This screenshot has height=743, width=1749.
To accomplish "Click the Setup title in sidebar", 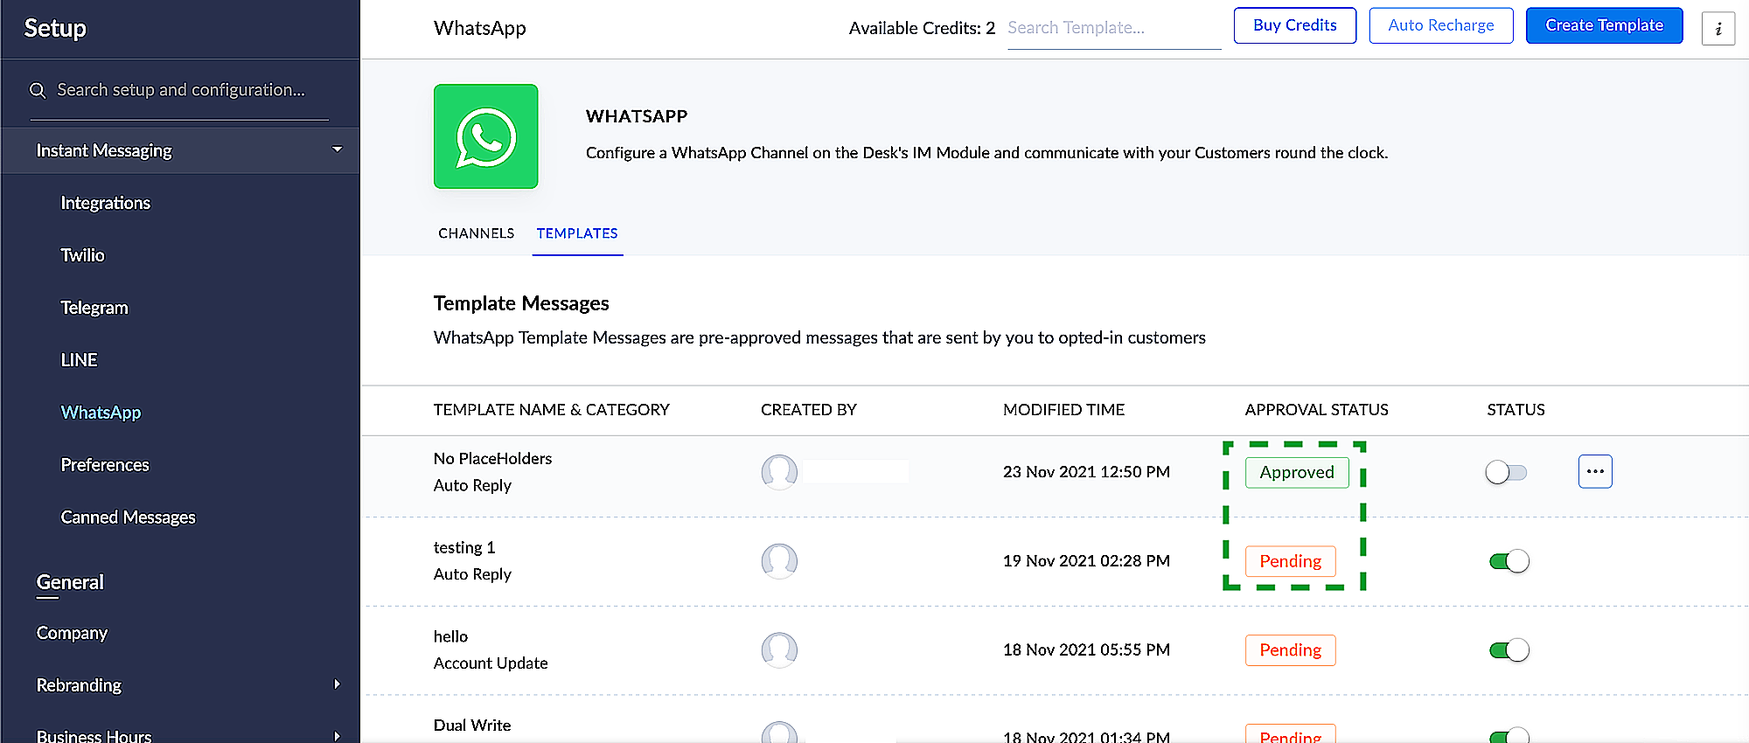I will (55, 28).
